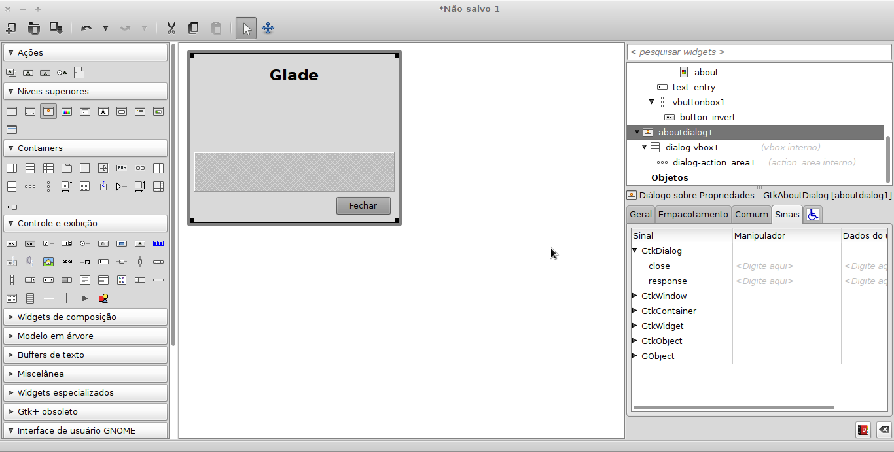Open the Empacotamento tab
This screenshot has width=894, height=452.
pos(693,214)
